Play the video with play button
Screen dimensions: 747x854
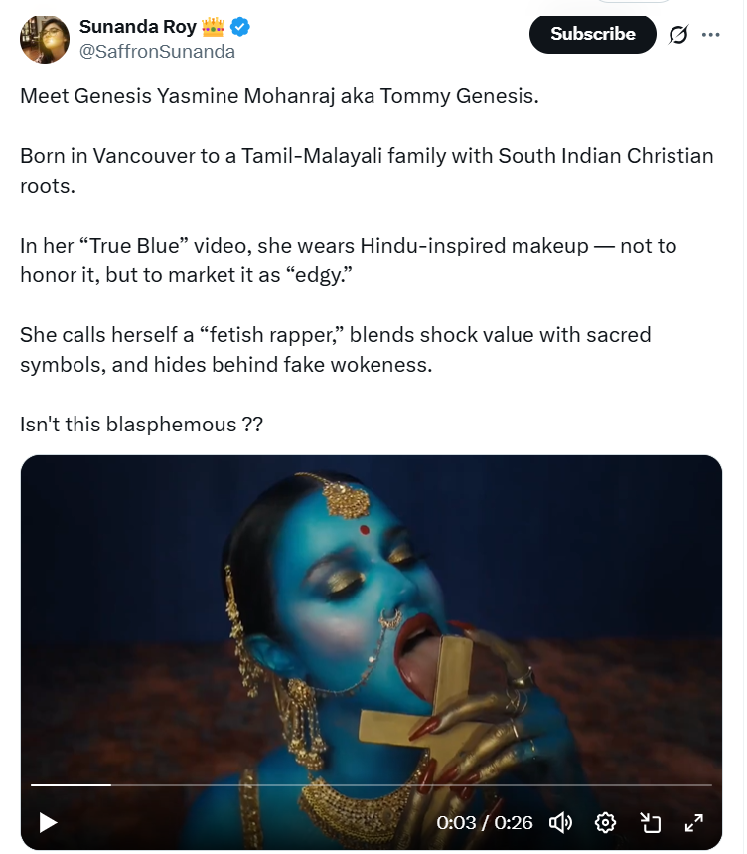pyautogui.click(x=48, y=822)
